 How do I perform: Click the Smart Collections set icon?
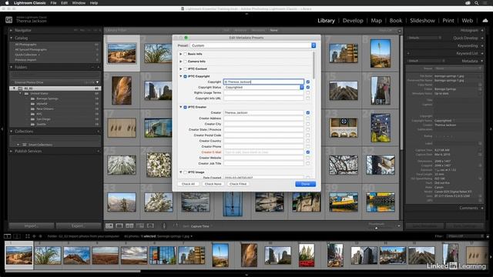[25, 145]
